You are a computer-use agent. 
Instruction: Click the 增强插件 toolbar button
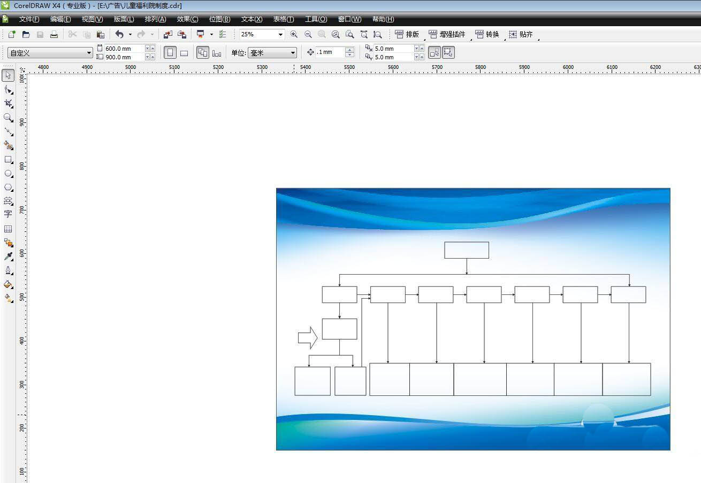(x=447, y=34)
